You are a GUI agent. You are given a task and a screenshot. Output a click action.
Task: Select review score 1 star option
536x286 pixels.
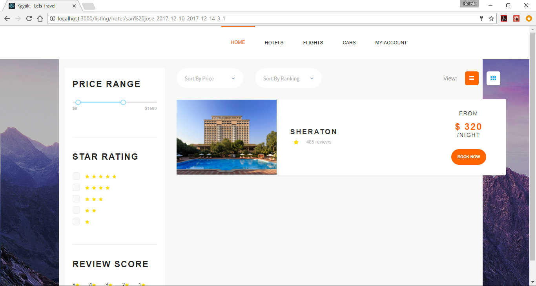(x=142, y=285)
